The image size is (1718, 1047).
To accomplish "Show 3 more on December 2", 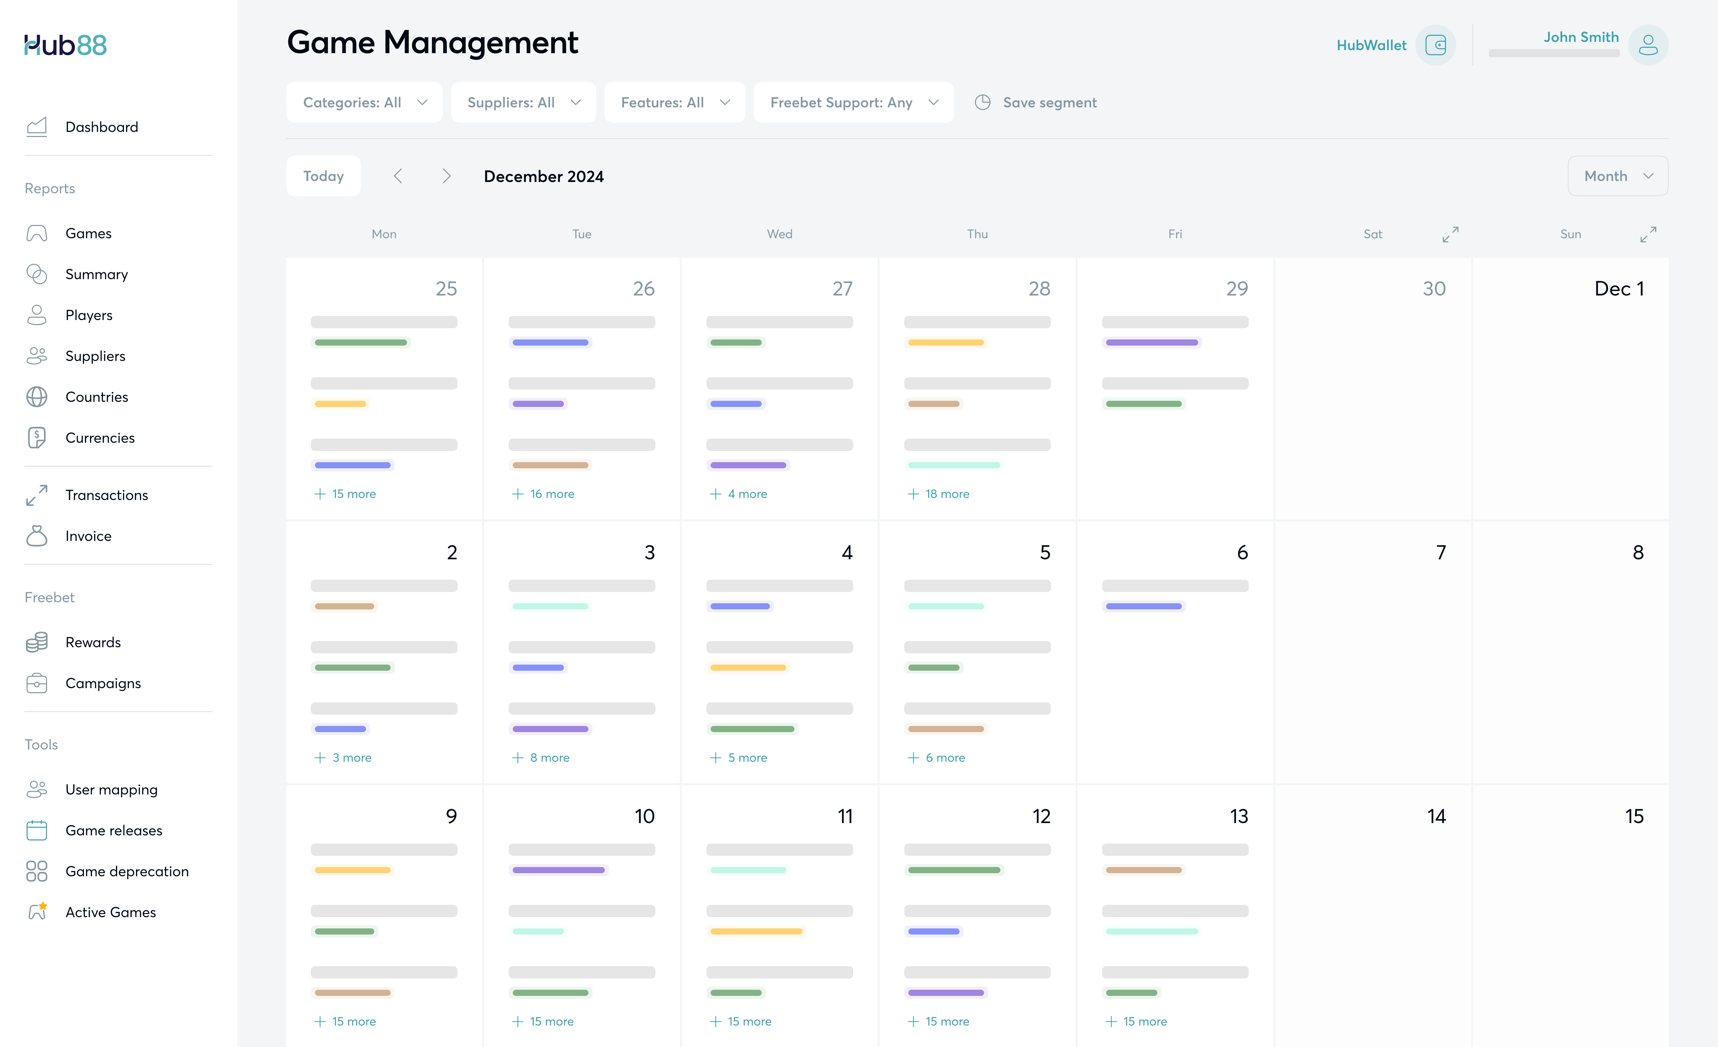I will (x=344, y=758).
